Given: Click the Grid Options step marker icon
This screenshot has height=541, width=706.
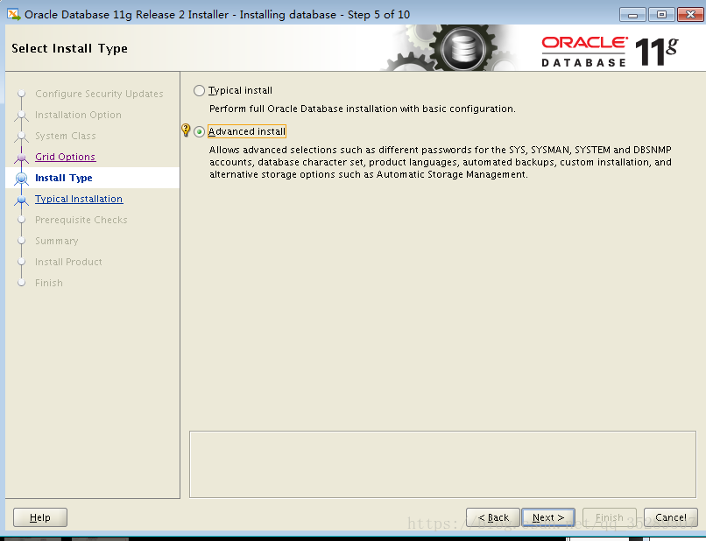Looking at the screenshot, I should (21, 157).
